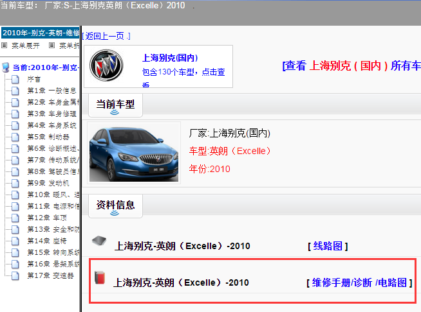Viewport: 421px width, 312px height.
Task: Click the page icon for 第1章 一般信息
Action: point(15,91)
